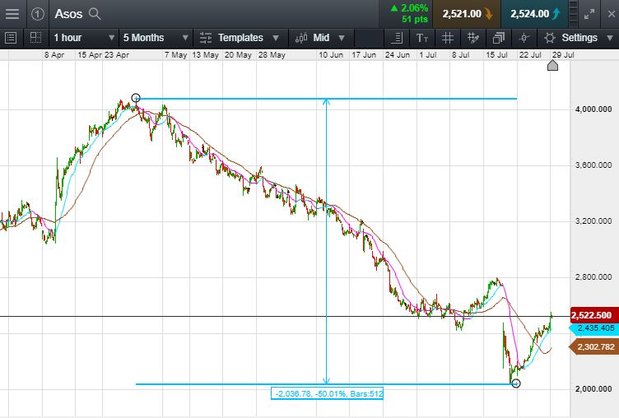The image size is (619, 418).
Task: Close the Asos chart window
Action: tap(611, 14)
